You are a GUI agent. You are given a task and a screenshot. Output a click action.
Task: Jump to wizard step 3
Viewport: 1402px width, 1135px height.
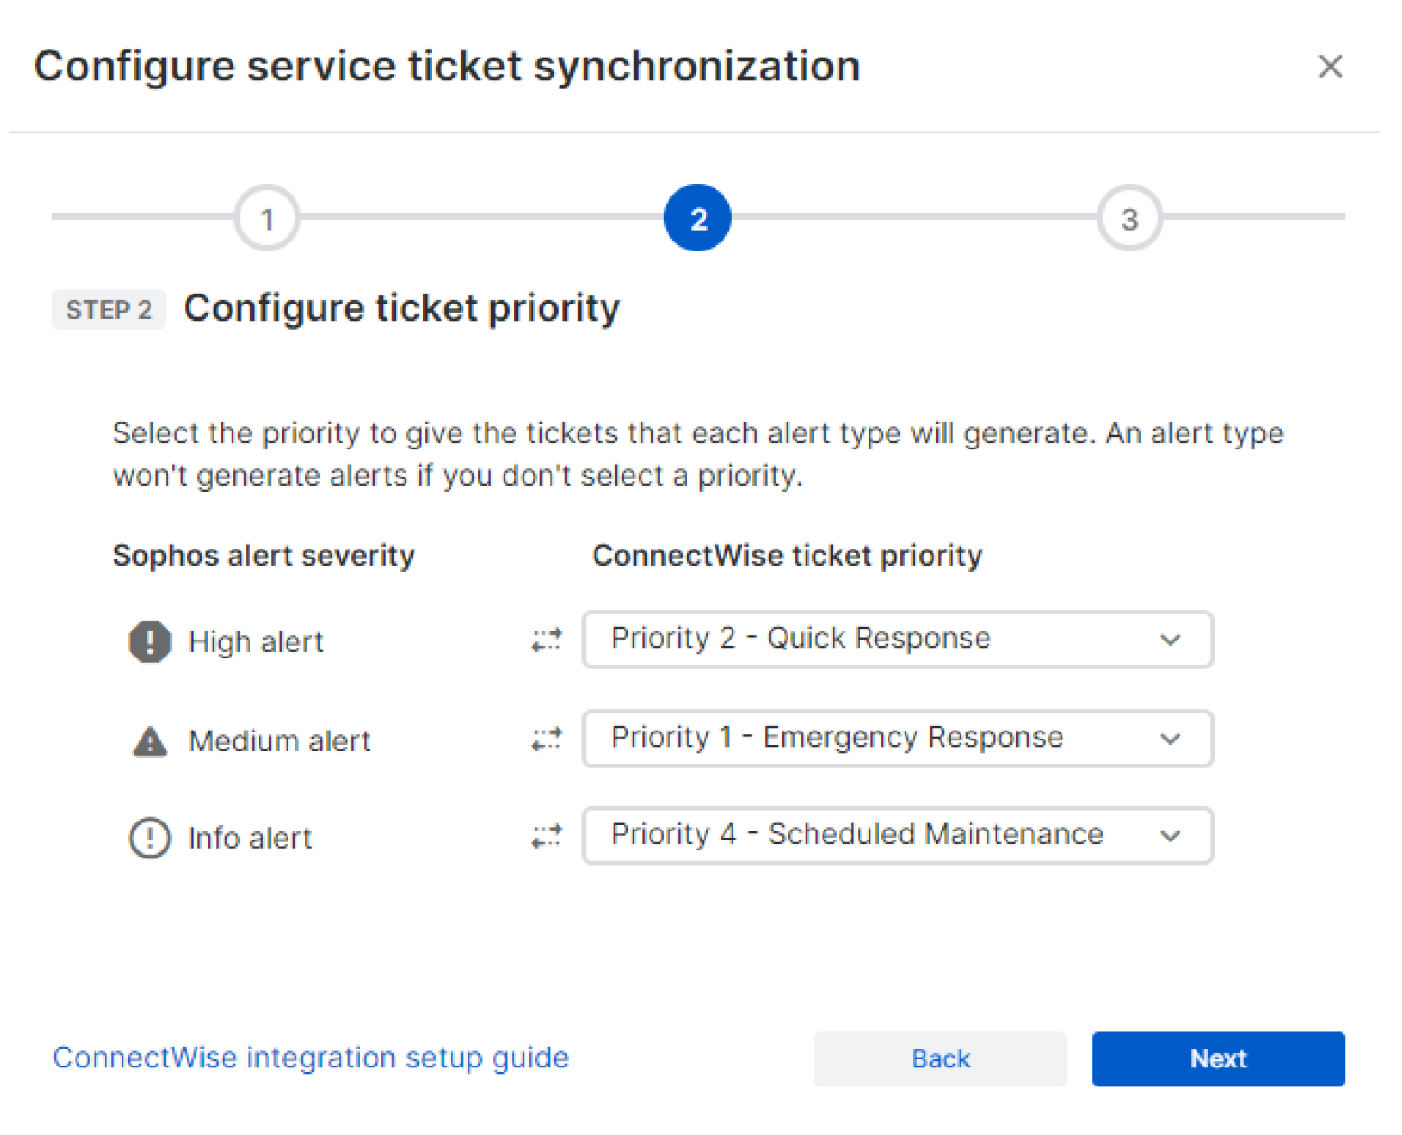click(x=1129, y=218)
